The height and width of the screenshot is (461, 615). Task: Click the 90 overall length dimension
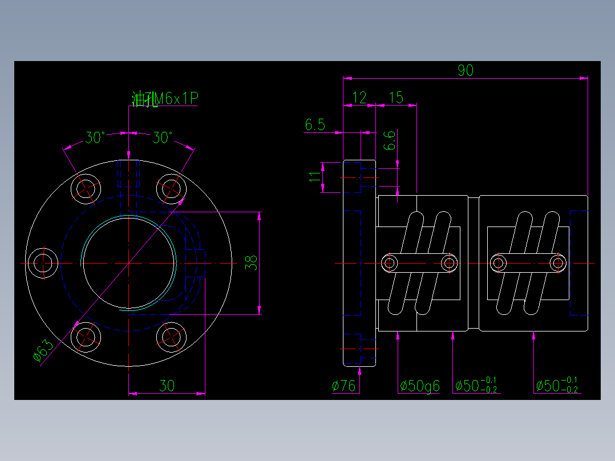(x=466, y=68)
